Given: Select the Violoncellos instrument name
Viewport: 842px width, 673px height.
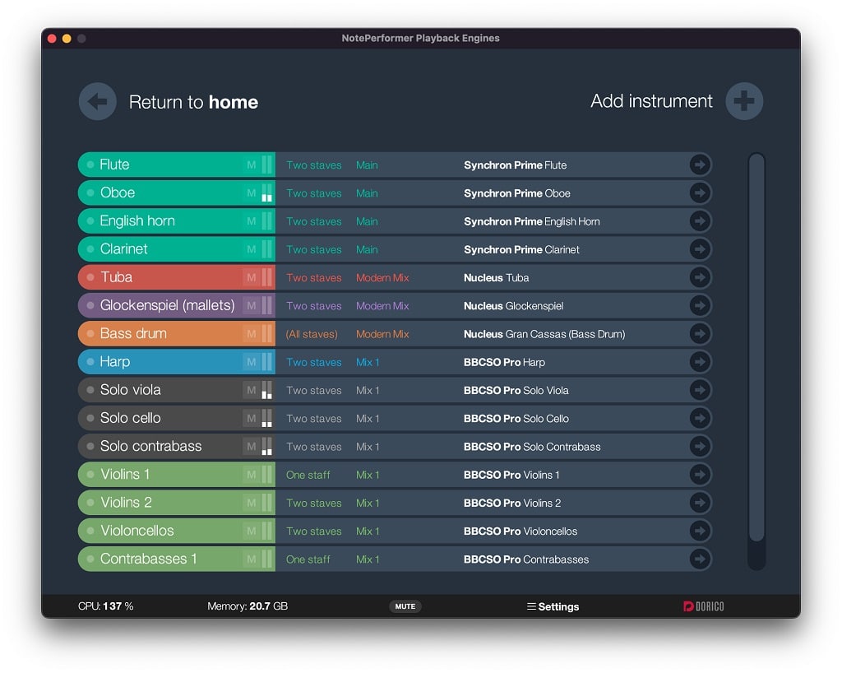Looking at the screenshot, I should coord(137,531).
